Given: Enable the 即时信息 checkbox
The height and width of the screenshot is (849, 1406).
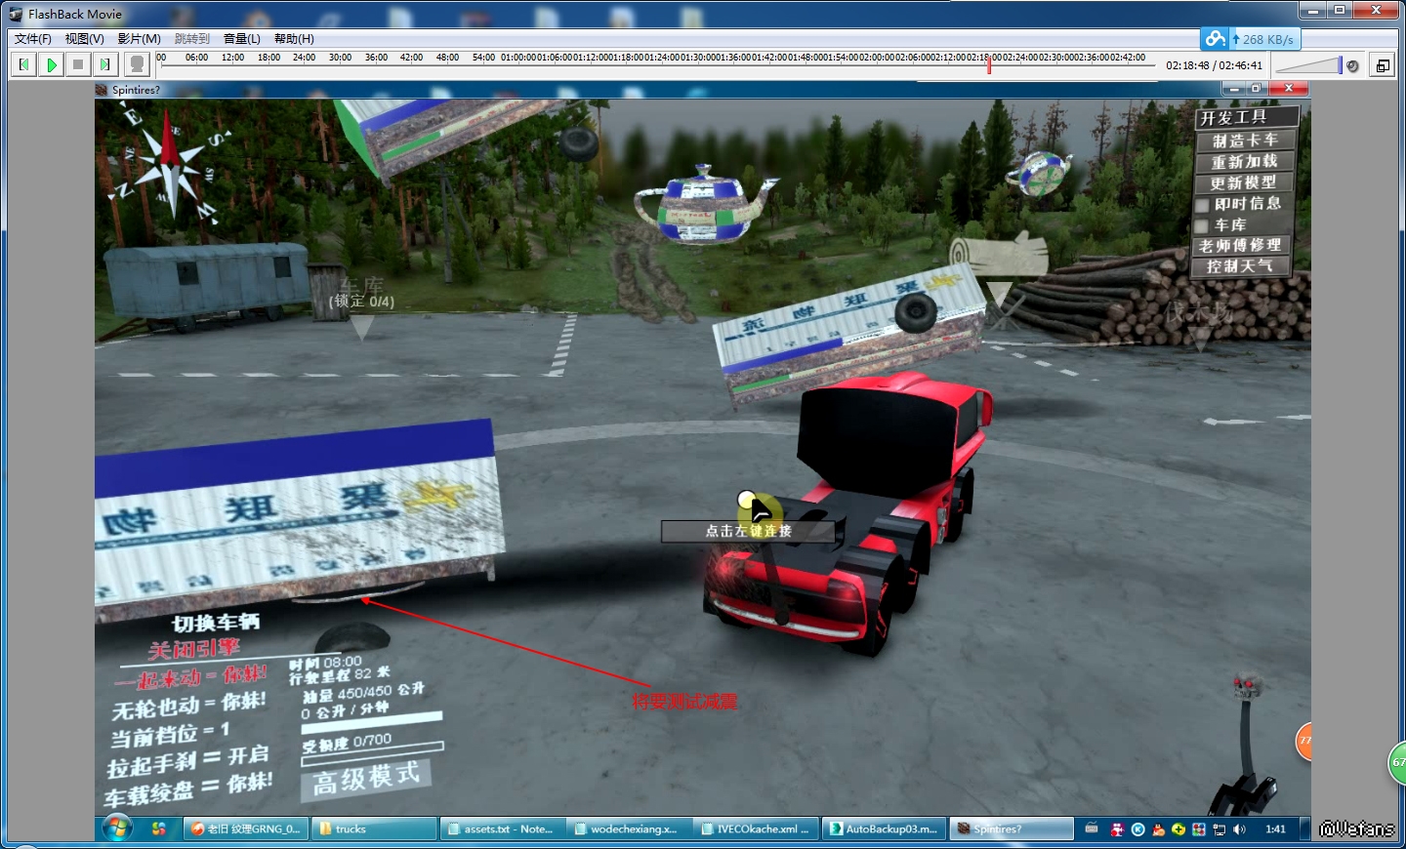Looking at the screenshot, I should (1203, 205).
